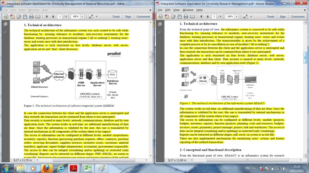The image size is (309, 173).
Task: Click the convert PDF icon in Material Resources window
Action: (x=12, y=17)
